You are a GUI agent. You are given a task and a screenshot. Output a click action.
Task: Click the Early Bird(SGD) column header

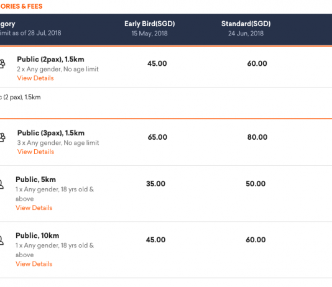(x=149, y=24)
